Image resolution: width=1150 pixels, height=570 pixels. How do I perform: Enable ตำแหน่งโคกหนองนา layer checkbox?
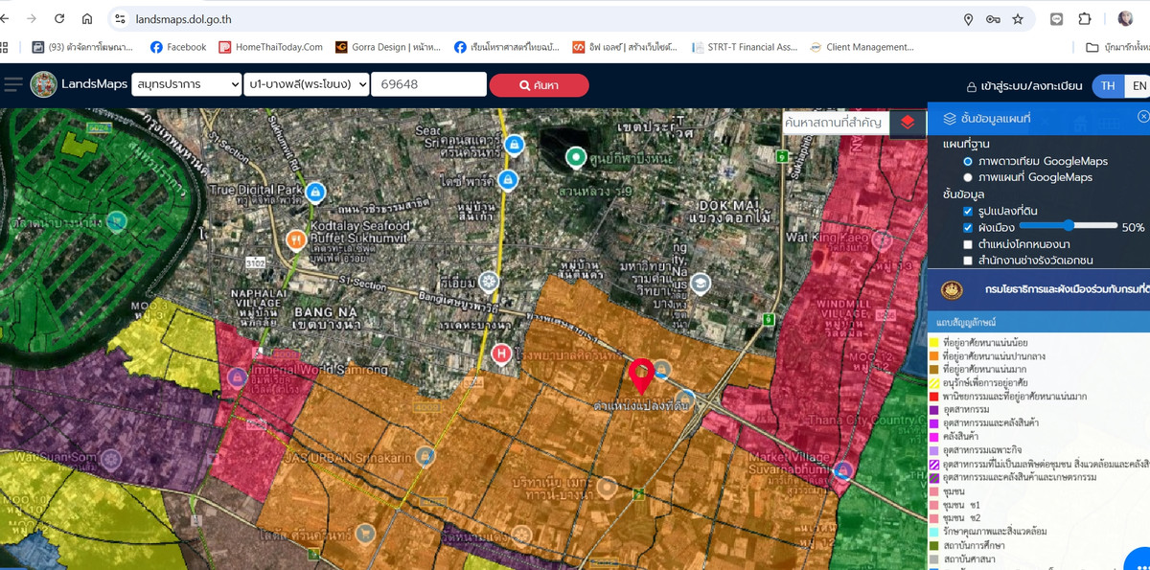pos(968,244)
